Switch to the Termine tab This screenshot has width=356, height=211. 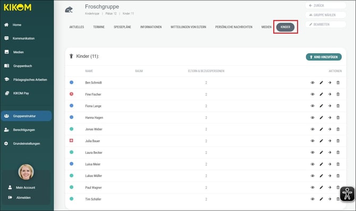[99, 27]
